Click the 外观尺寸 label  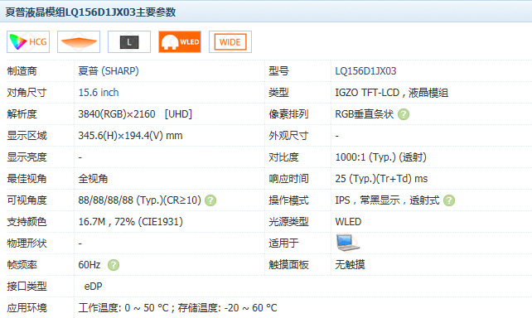click(288, 136)
